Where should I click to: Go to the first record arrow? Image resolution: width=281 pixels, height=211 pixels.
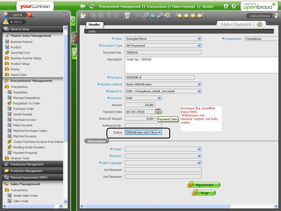179,16
